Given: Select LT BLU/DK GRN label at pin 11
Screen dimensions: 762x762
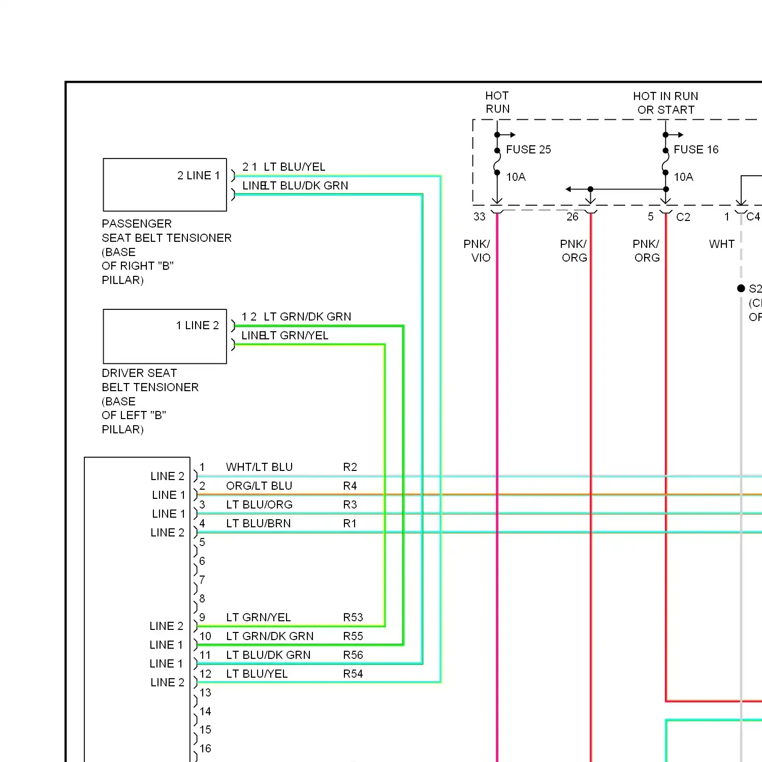Looking at the screenshot, I should [x=268, y=655].
